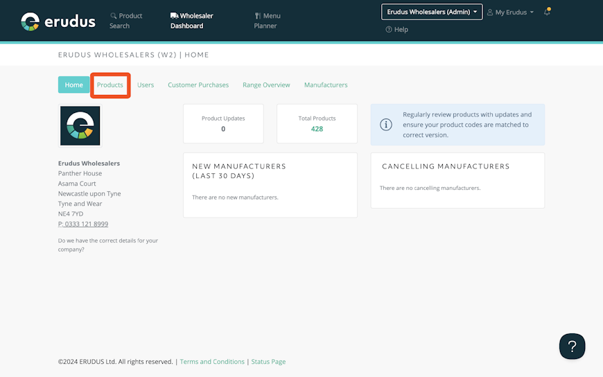The image size is (603, 377).
Task: Expand the My Erudus dropdown menu
Action: 510,12
